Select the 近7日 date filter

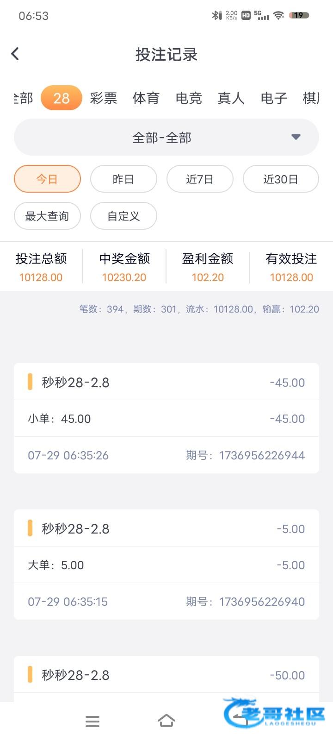(x=200, y=179)
